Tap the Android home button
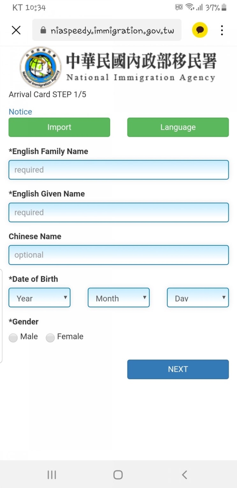 [x=118, y=475]
